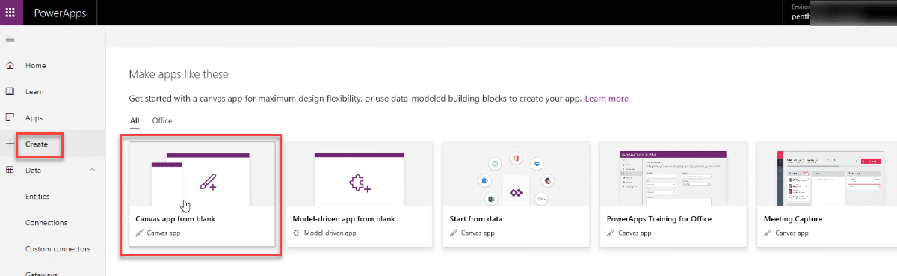The image size is (897, 276).
Task: Open Custom connectors under Data
Action: (58, 249)
